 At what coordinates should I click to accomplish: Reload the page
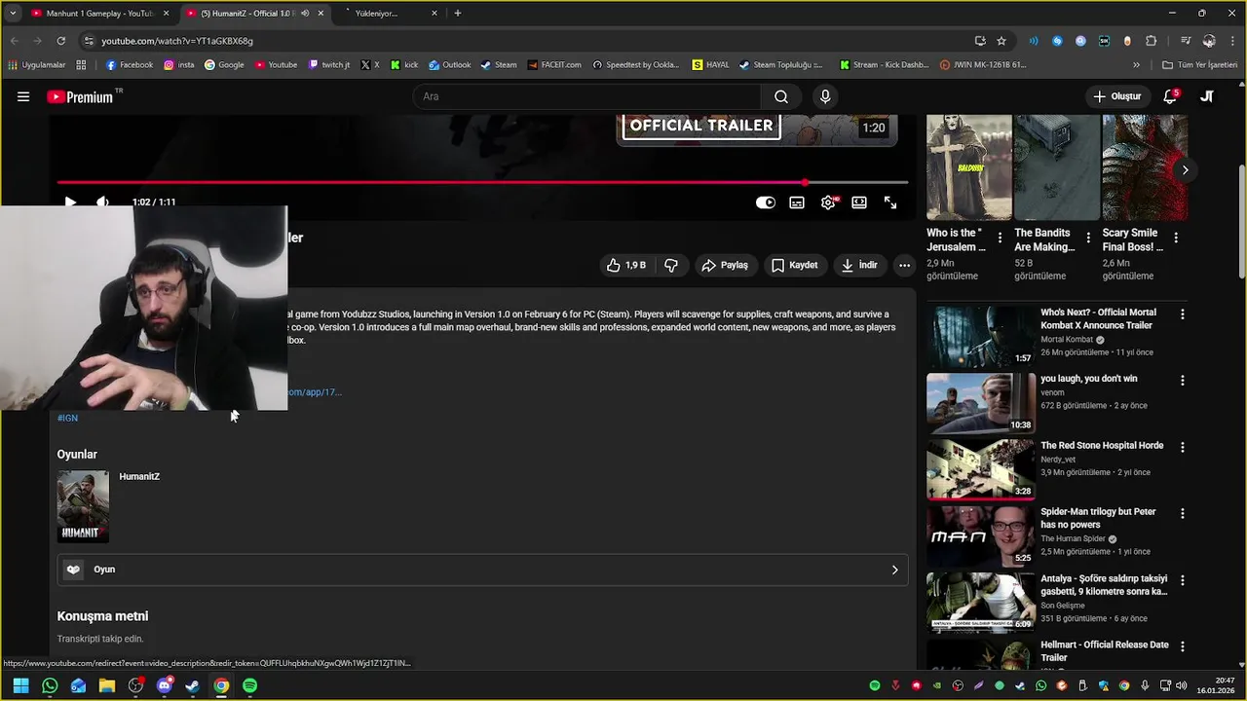[x=60, y=41]
